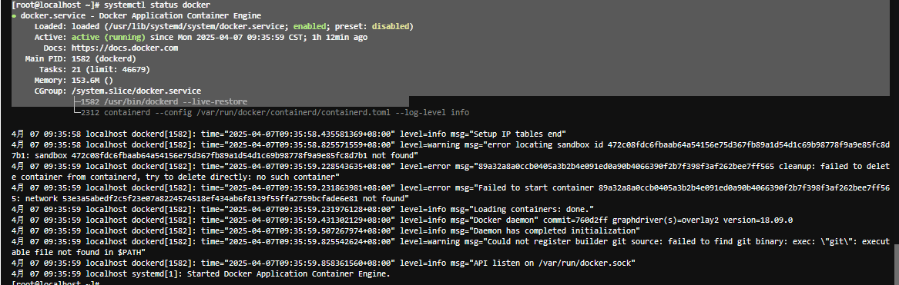Select the 2312 containerd process tree entry

click(275, 113)
